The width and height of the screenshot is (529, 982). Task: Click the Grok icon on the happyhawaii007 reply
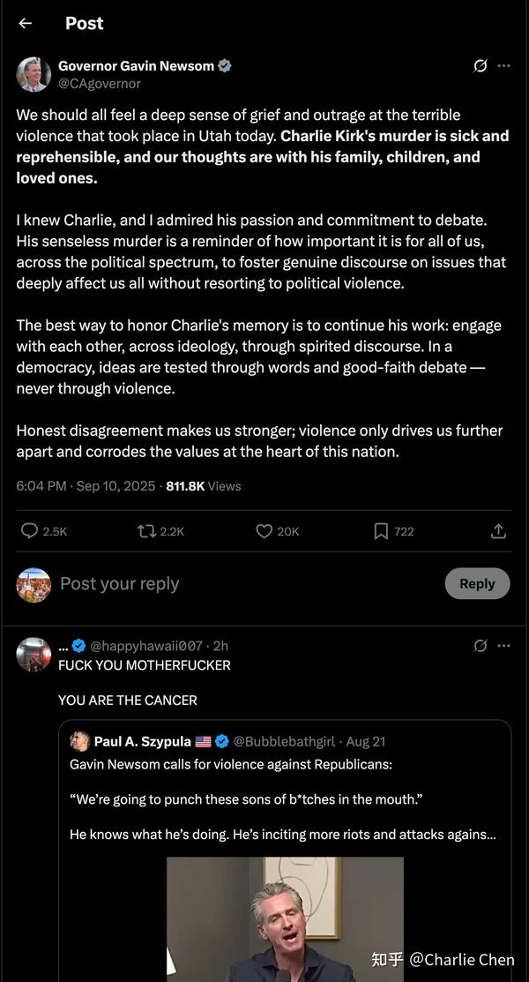pyautogui.click(x=481, y=646)
